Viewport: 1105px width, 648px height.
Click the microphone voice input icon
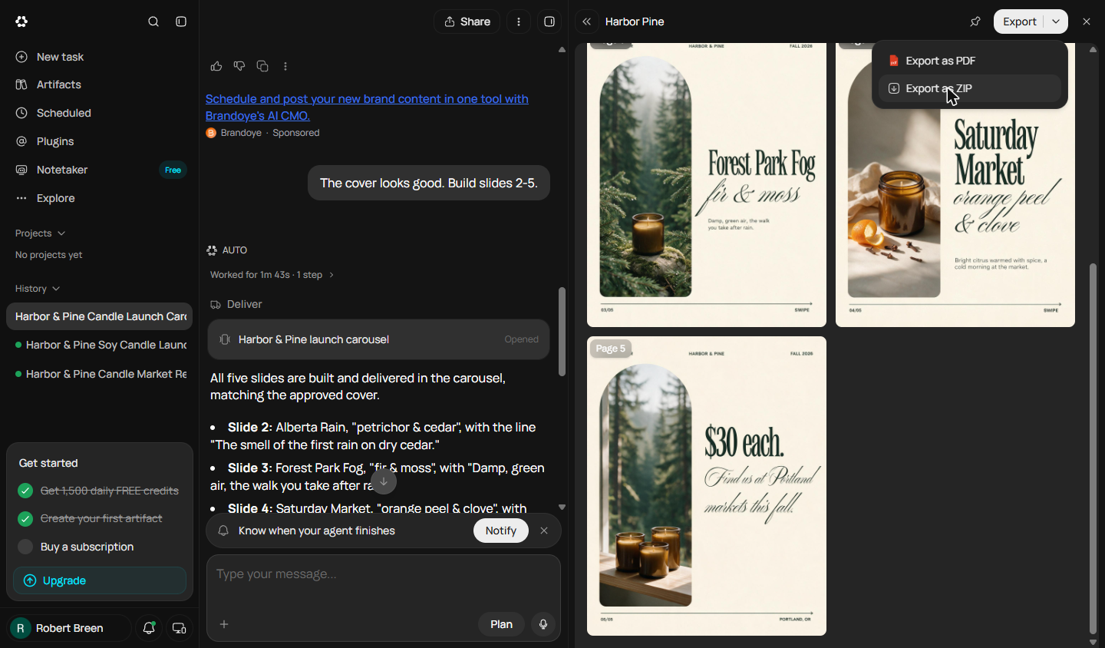[543, 624]
